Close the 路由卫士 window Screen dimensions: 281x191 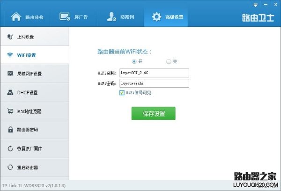tap(276, 5)
